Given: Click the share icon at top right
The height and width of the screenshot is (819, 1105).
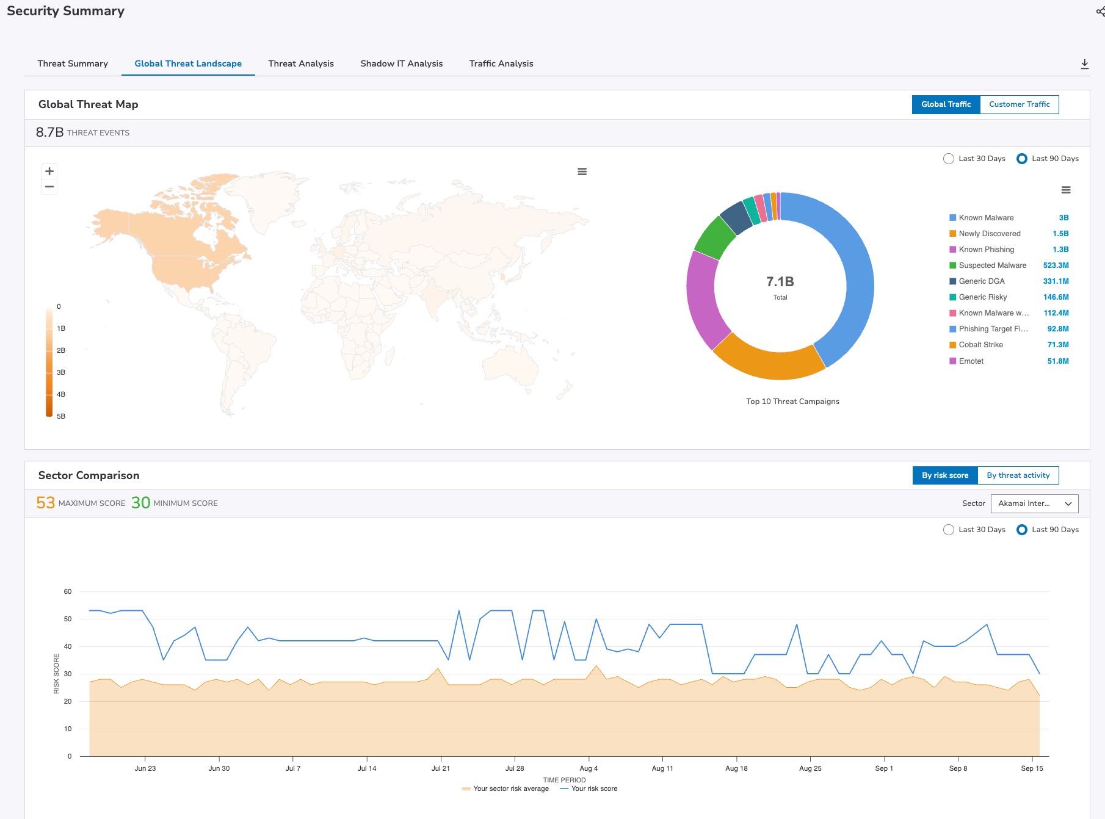Looking at the screenshot, I should pyautogui.click(x=1100, y=12).
